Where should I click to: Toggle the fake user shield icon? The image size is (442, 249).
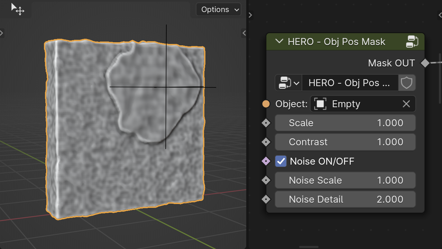tap(406, 83)
